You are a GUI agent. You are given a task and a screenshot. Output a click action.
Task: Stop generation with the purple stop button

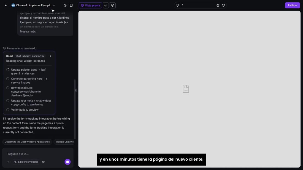pyautogui.click(x=68, y=162)
